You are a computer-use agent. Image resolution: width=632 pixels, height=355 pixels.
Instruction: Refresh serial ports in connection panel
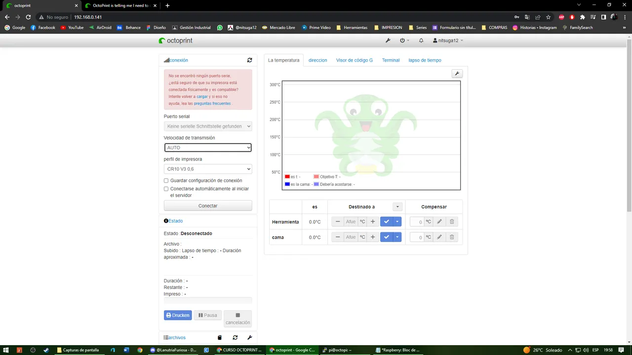pos(249,60)
